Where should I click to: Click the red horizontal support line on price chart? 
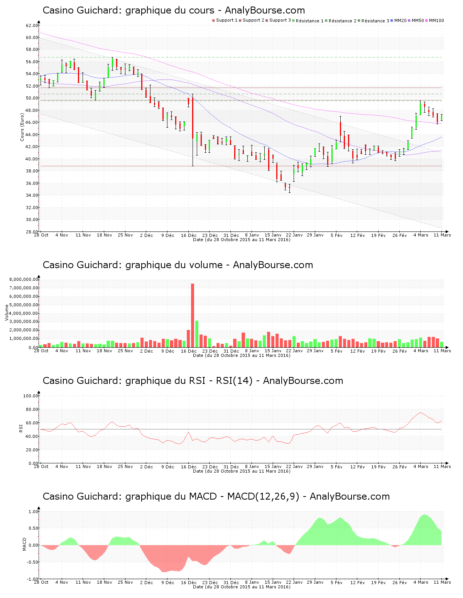(241, 166)
